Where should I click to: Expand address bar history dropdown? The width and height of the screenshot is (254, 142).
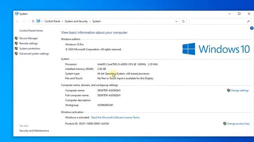coord(176,21)
